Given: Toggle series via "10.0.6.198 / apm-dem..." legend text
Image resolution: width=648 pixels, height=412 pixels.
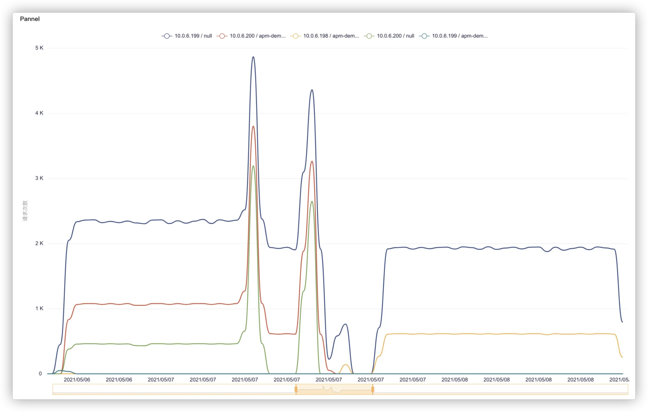Looking at the screenshot, I should click(x=331, y=36).
